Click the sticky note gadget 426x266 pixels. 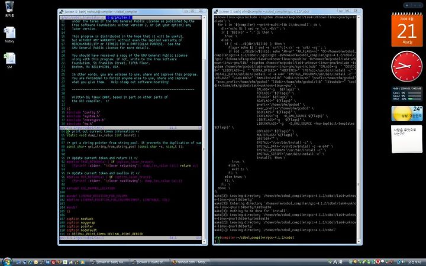[x=406, y=139]
